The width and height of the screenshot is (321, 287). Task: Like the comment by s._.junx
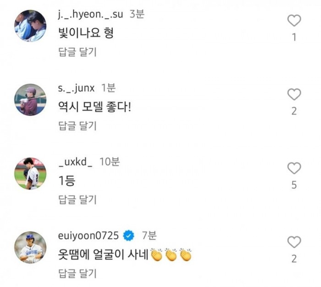(294, 95)
